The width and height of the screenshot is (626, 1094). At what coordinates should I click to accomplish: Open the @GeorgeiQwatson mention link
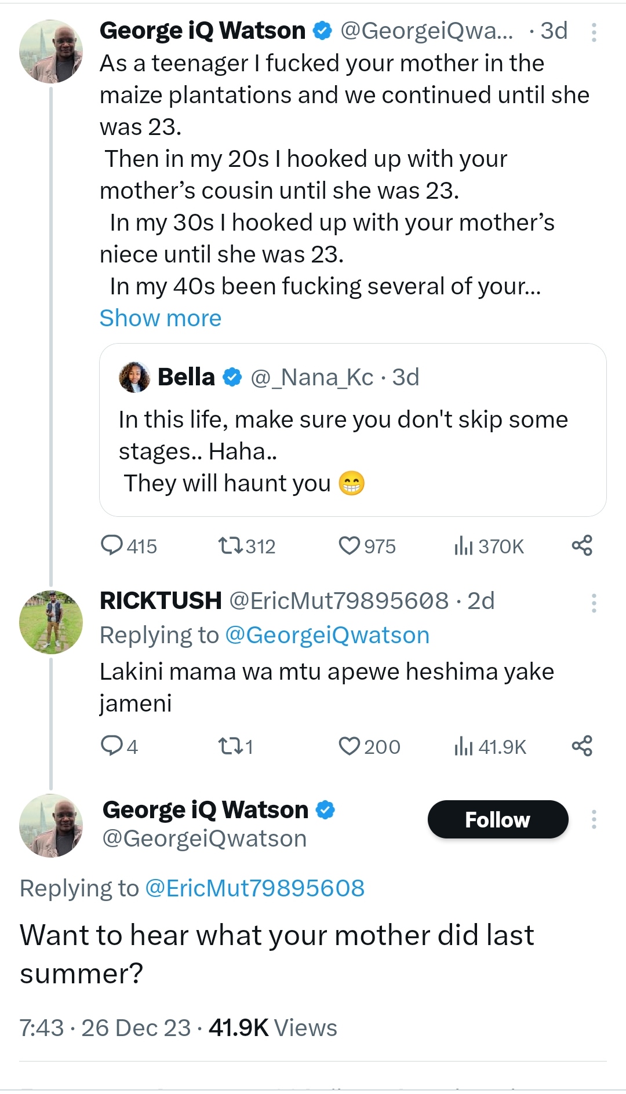[x=327, y=635]
